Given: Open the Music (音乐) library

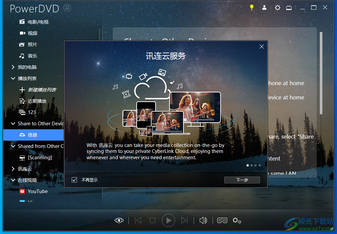Looking at the screenshot, I should 28,56.
